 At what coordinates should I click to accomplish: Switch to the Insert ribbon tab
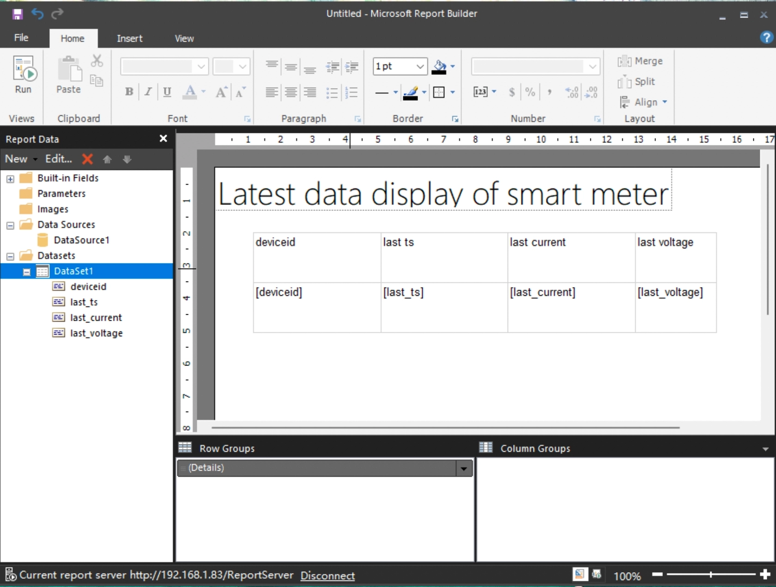(x=129, y=38)
